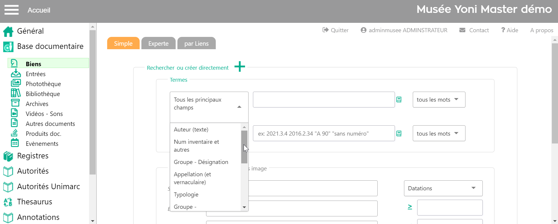Open the Aide help link
The height and width of the screenshot is (224, 558).
[510, 30]
